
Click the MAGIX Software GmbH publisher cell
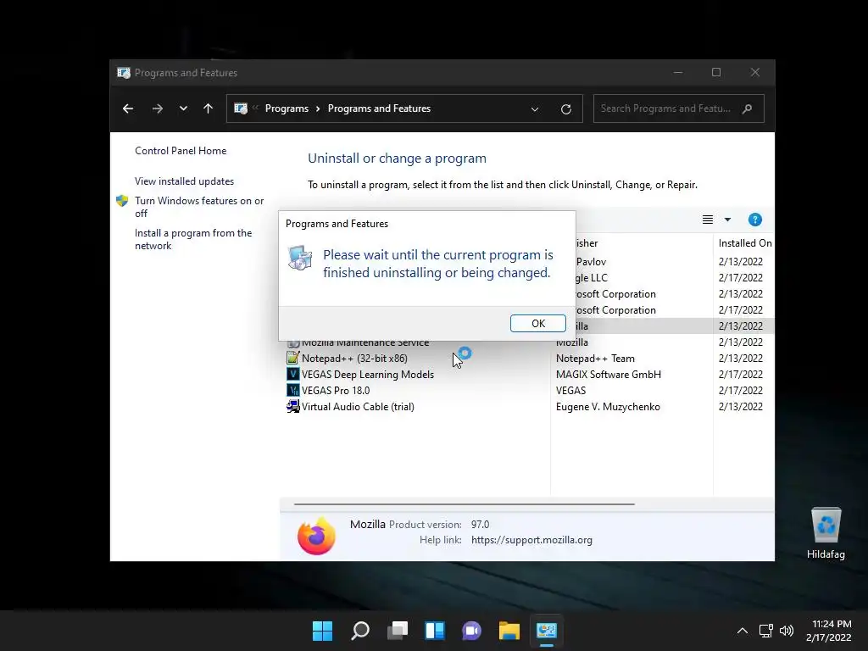click(x=609, y=374)
